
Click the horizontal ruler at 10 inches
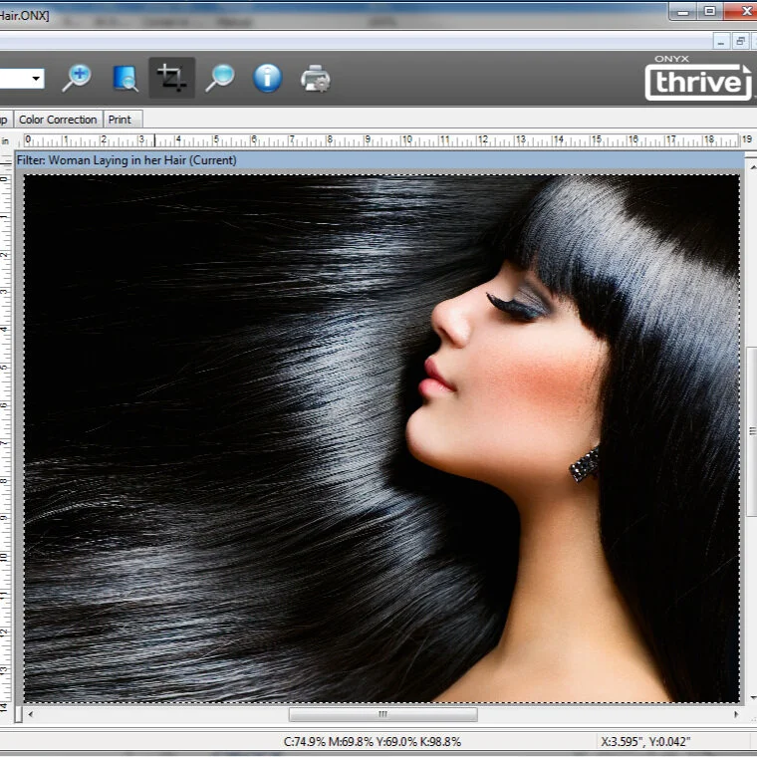pos(405,140)
